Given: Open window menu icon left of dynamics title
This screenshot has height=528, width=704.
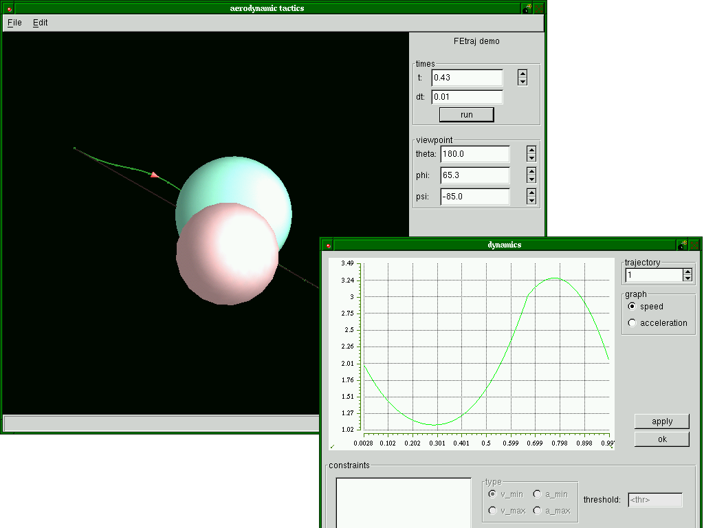Looking at the screenshot, I should tap(329, 245).
